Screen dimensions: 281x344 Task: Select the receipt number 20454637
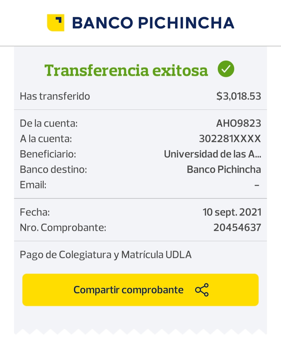tap(237, 228)
